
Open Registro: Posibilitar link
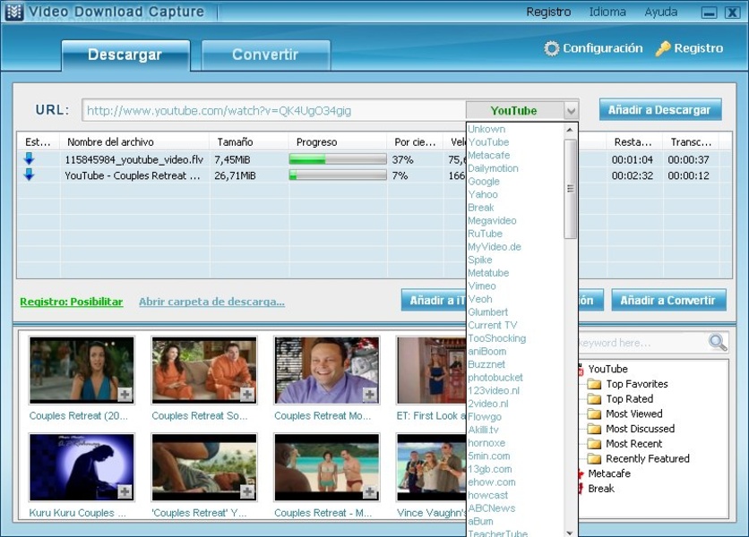[x=72, y=302]
